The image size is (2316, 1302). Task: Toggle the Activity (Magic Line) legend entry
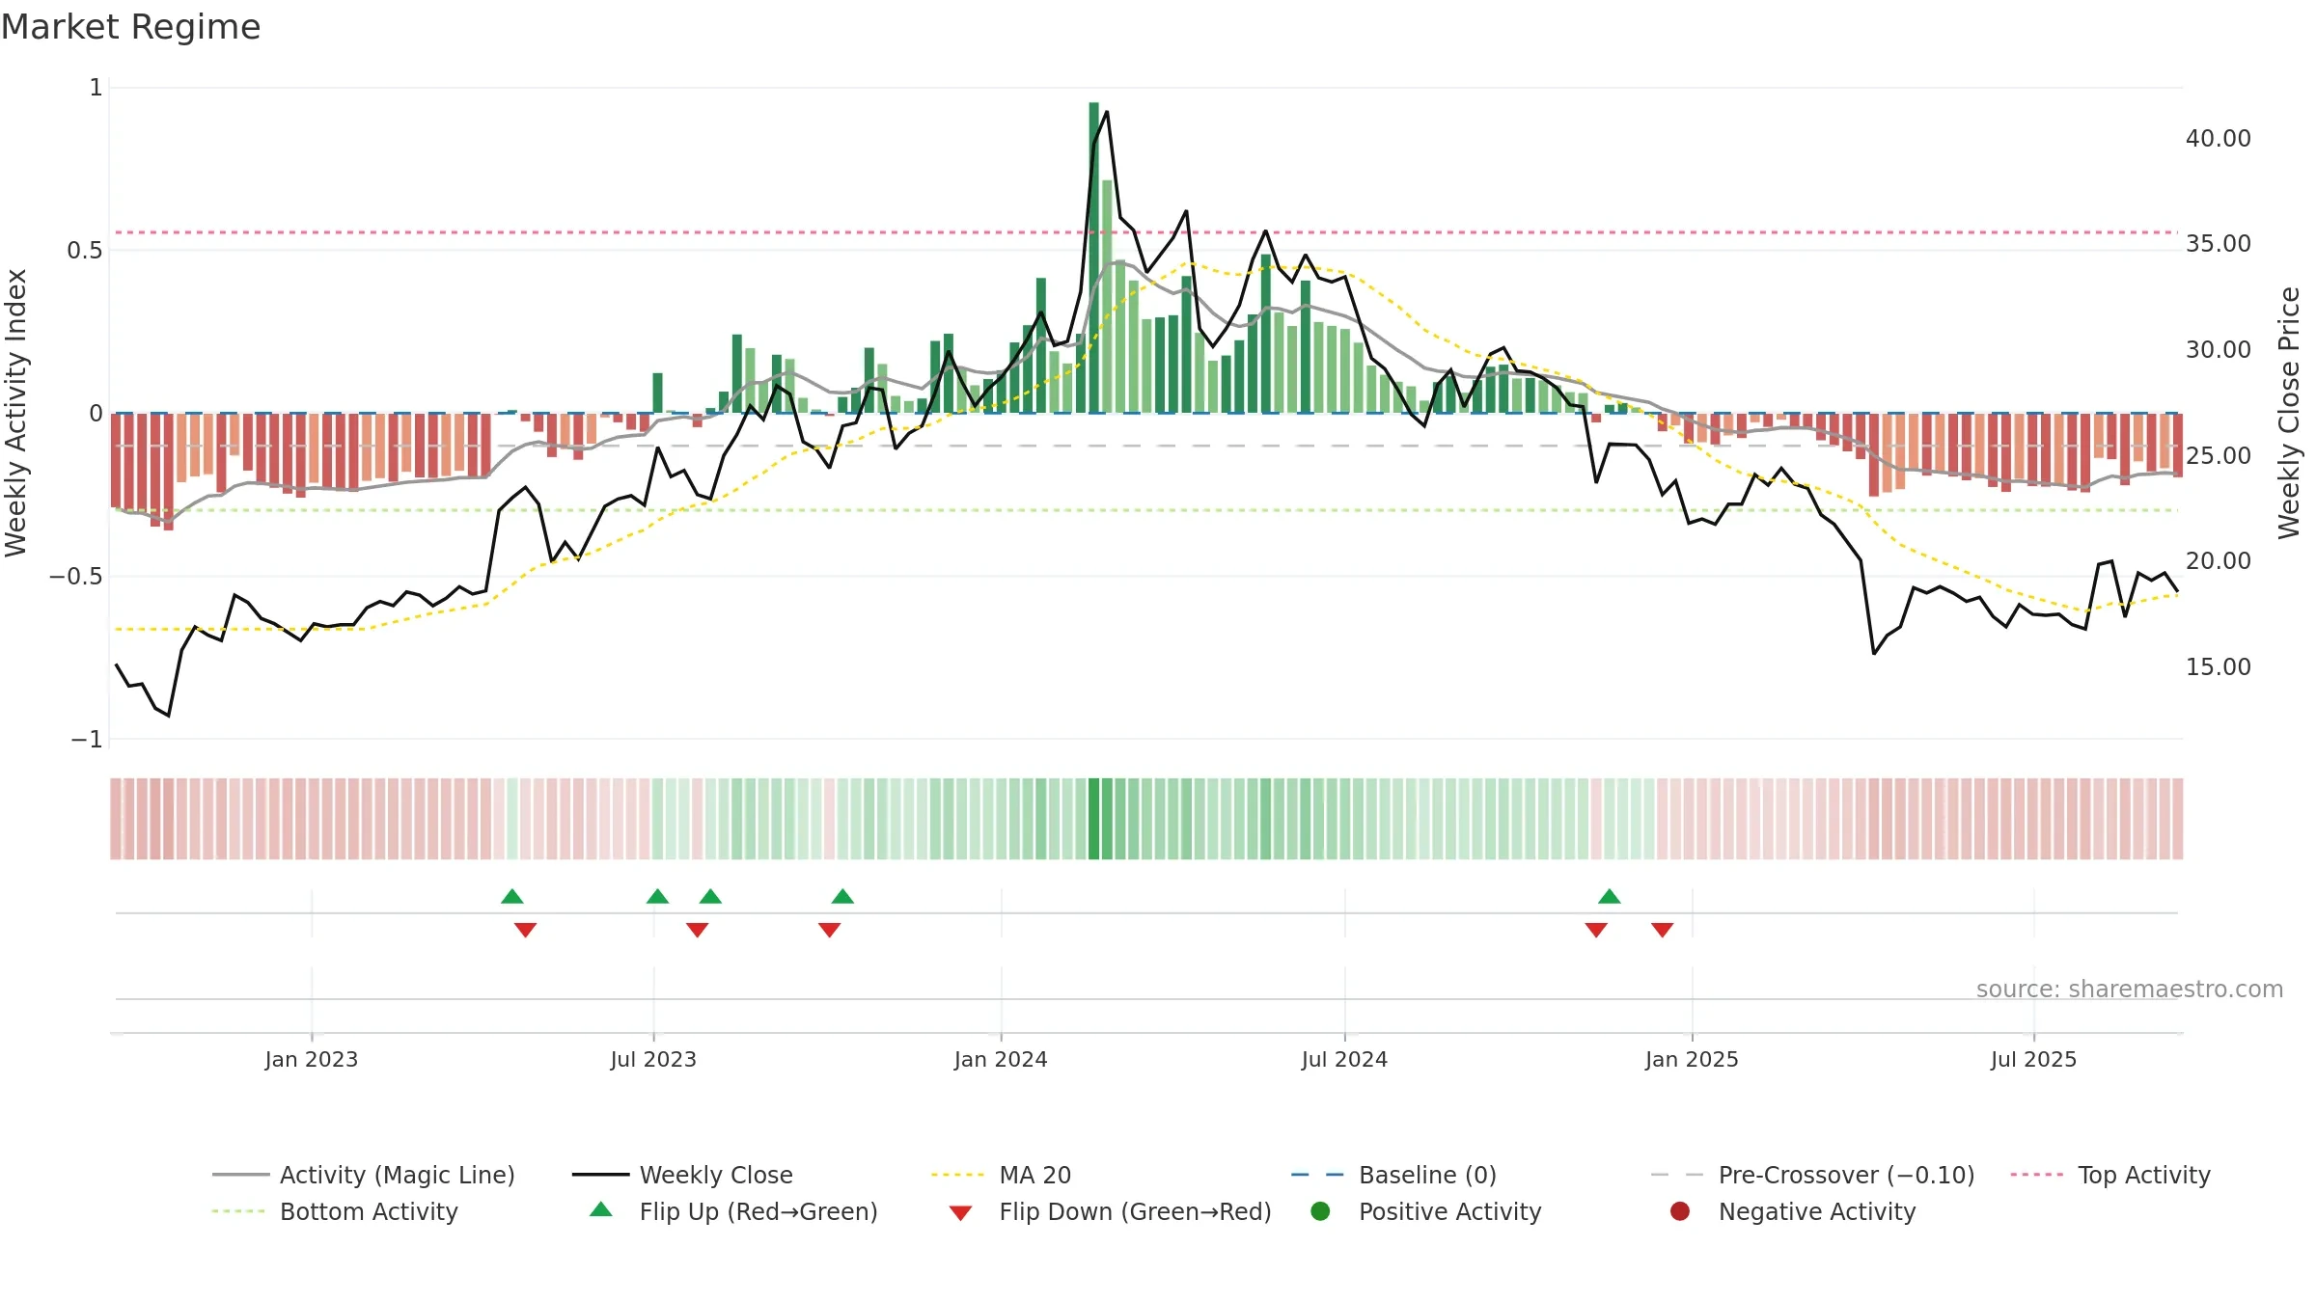[x=364, y=1175]
